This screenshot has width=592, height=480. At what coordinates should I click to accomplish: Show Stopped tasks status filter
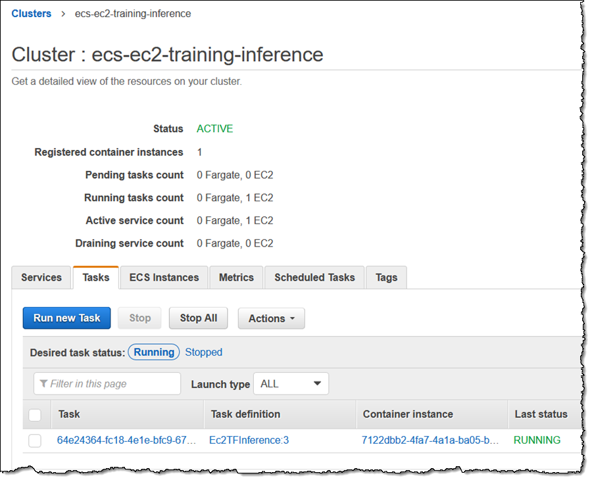(203, 352)
